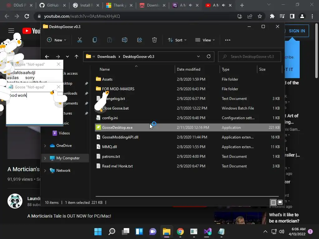Viewport: 319px width, 239px height.
Task: Click the Delete trash icon in File Explorer
Action: click(x=155, y=40)
